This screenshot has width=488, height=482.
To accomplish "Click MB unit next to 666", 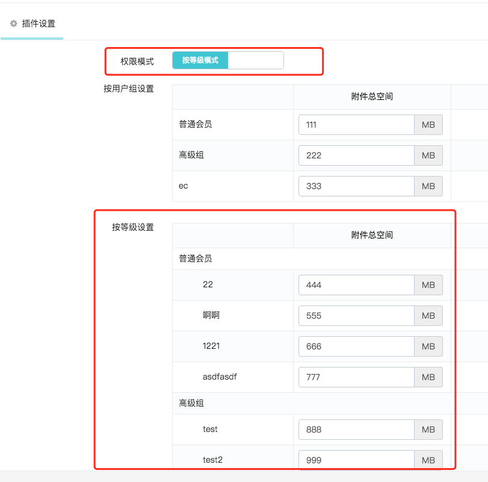I will [428, 346].
